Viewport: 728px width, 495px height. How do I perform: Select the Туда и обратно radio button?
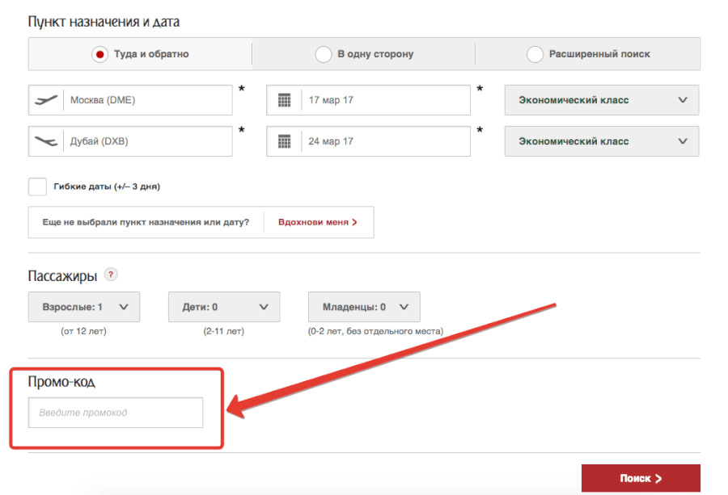(x=100, y=54)
